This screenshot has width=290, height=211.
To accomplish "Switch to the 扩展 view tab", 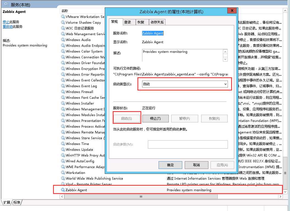I will pos(7,202).
